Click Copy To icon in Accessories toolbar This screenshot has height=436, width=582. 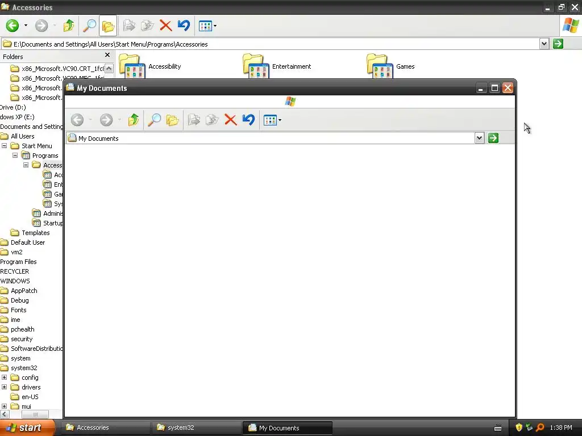[147, 26]
